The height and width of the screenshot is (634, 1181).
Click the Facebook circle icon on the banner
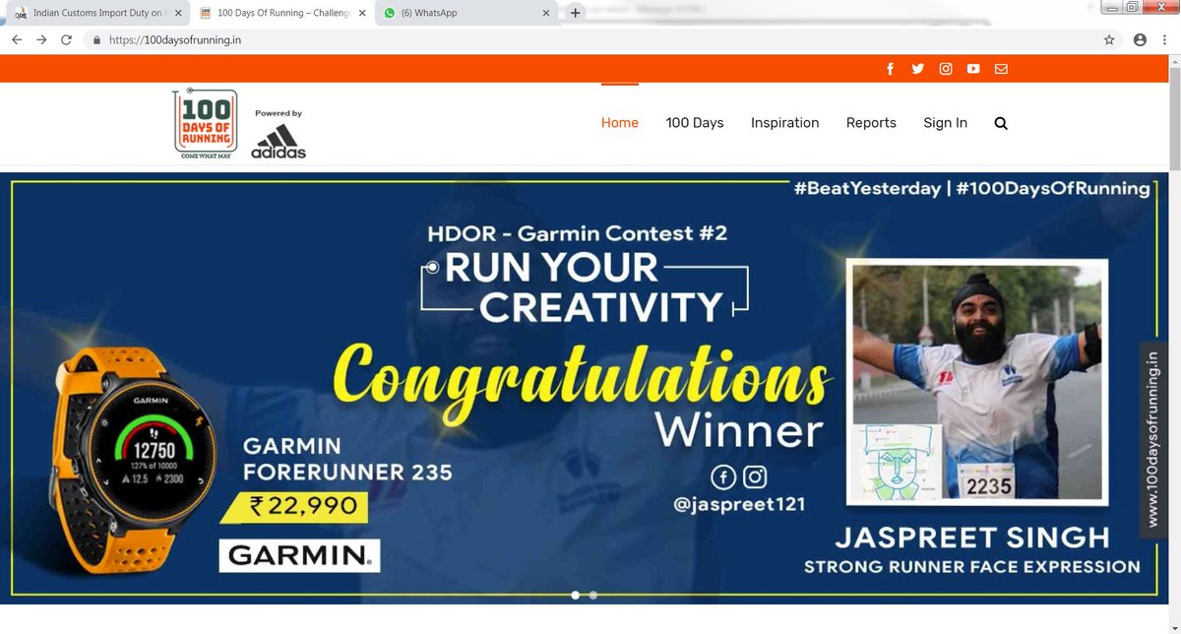click(x=723, y=477)
